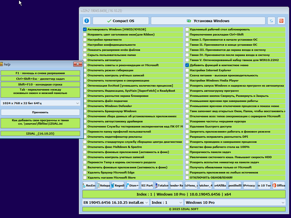Image resolution: width=291 pixels, height=218 pixels.
Task: Tick the ОТКЛЮЧИТЬ ОБНОВЛЕНИЯ! checkbox
Action: pyautogui.click(x=187, y=178)
